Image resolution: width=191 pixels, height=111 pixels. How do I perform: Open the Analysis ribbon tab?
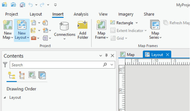[81, 14]
